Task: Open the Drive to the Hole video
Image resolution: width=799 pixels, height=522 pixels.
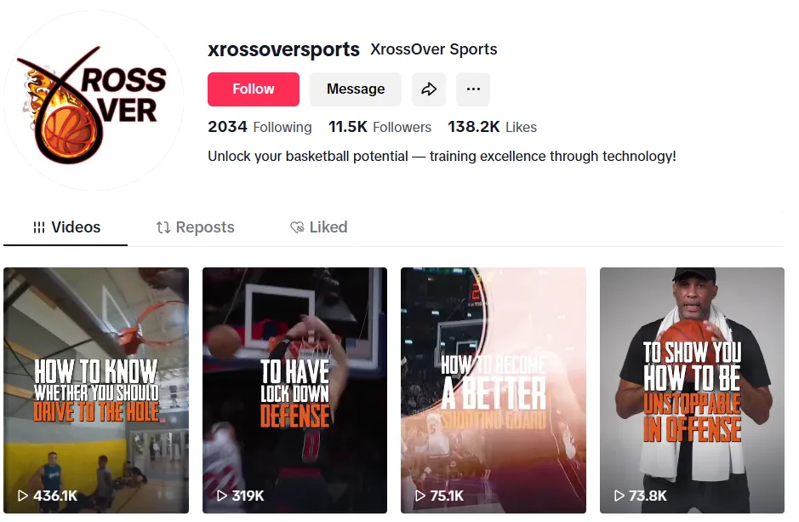Action: tap(96, 391)
